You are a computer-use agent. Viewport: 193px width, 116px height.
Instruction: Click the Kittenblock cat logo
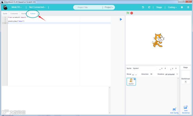point(5,8)
